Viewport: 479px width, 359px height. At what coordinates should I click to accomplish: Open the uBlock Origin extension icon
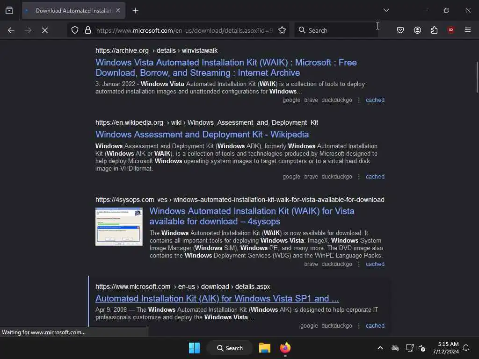coord(450,30)
